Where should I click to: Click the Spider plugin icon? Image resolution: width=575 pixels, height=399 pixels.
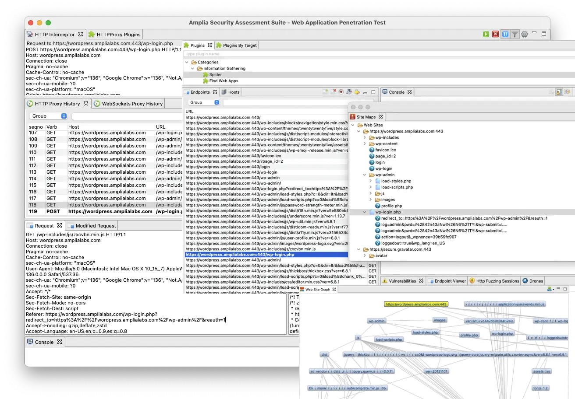point(206,75)
